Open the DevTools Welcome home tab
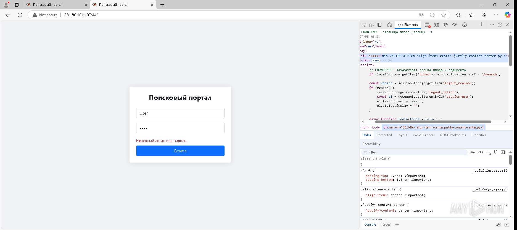The image size is (517, 230). (390, 25)
